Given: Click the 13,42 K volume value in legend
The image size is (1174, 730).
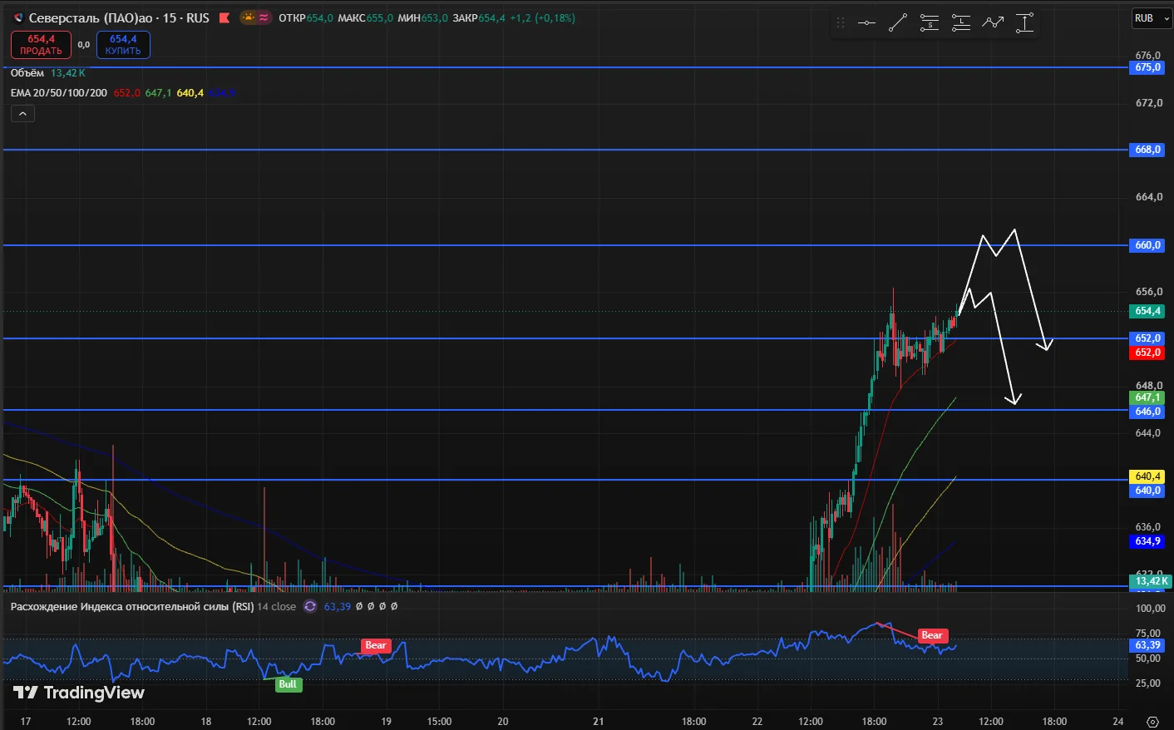Looking at the screenshot, I should coord(68,73).
